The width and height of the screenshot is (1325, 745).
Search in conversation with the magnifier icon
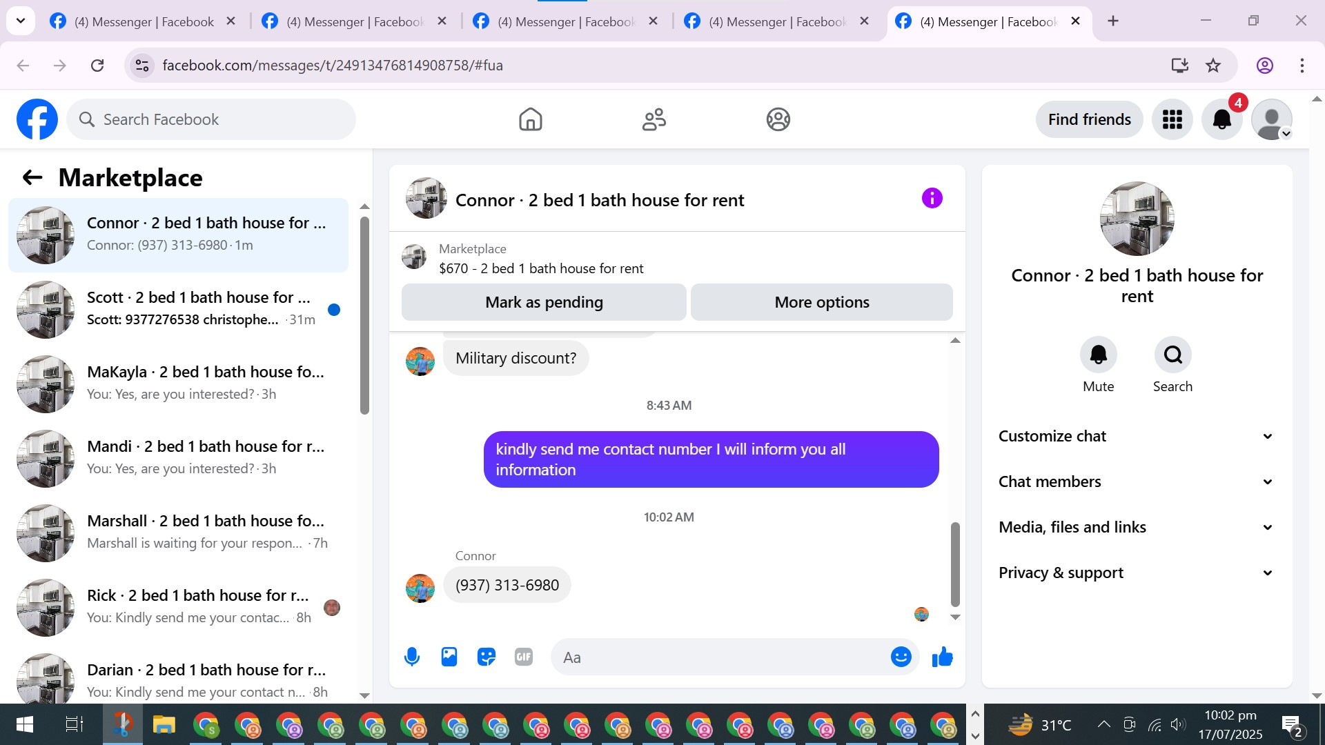(x=1172, y=355)
